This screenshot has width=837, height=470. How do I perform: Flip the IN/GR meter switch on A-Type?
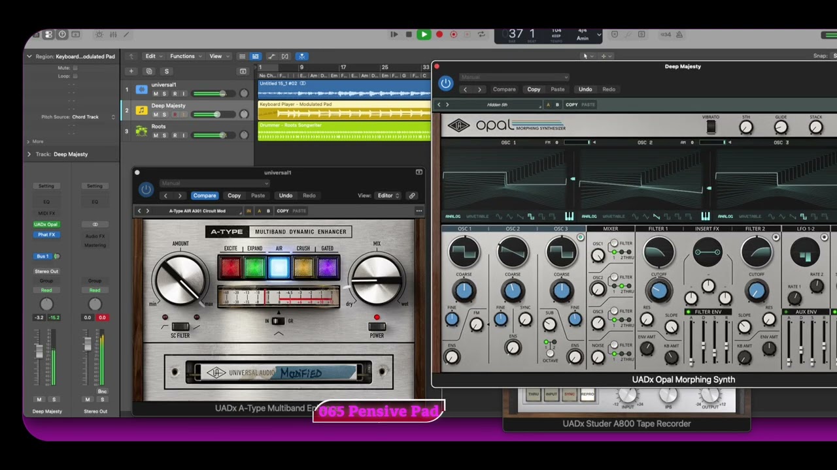point(278,321)
